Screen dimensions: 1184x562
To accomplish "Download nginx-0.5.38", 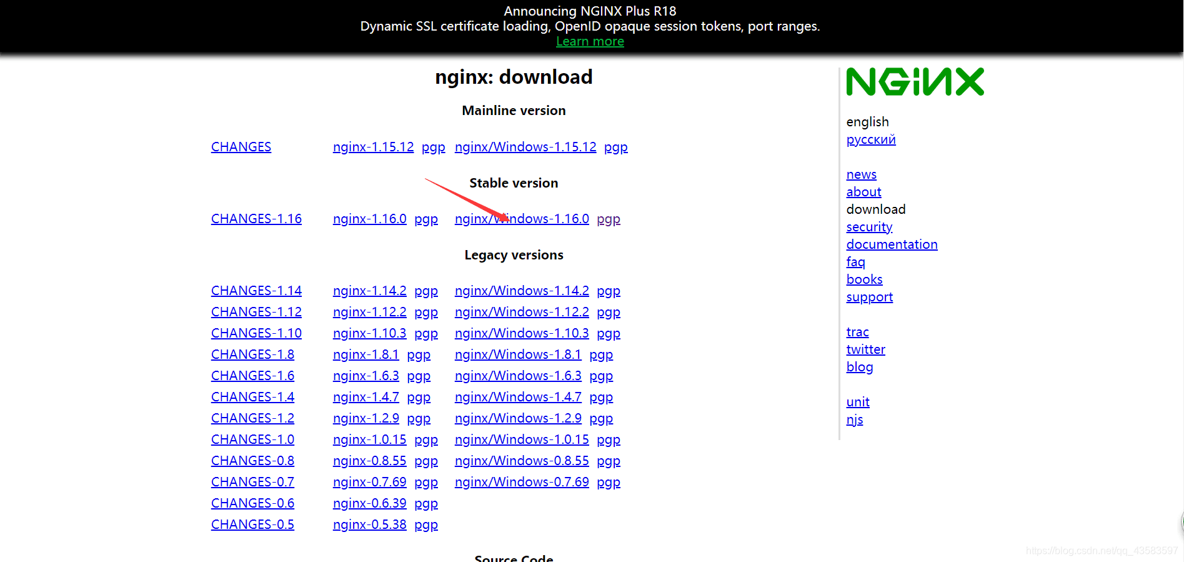I will [x=369, y=524].
